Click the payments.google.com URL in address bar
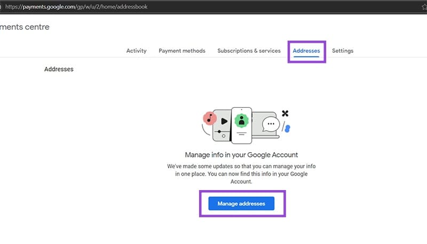 pyautogui.click(x=76, y=7)
